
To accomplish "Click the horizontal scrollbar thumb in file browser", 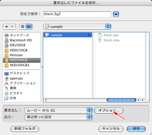I will coord(121,100).
